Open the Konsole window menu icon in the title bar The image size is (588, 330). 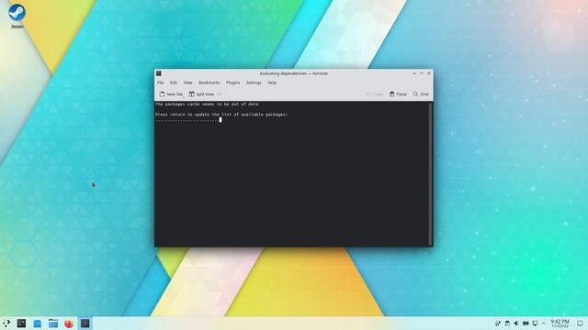point(159,73)
